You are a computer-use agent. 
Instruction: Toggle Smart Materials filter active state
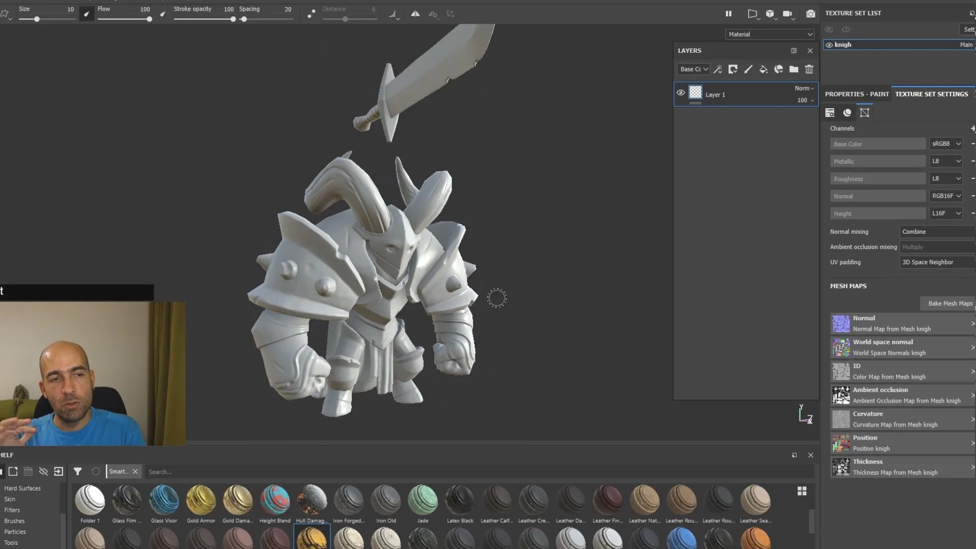(117, 471)
